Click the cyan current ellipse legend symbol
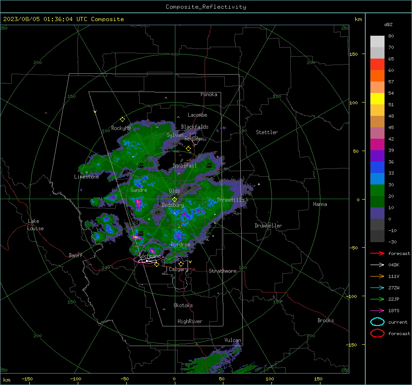The image size is (412, 385). 377,322
